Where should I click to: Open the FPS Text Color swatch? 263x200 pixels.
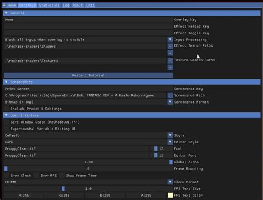click(x=170, y=195)
